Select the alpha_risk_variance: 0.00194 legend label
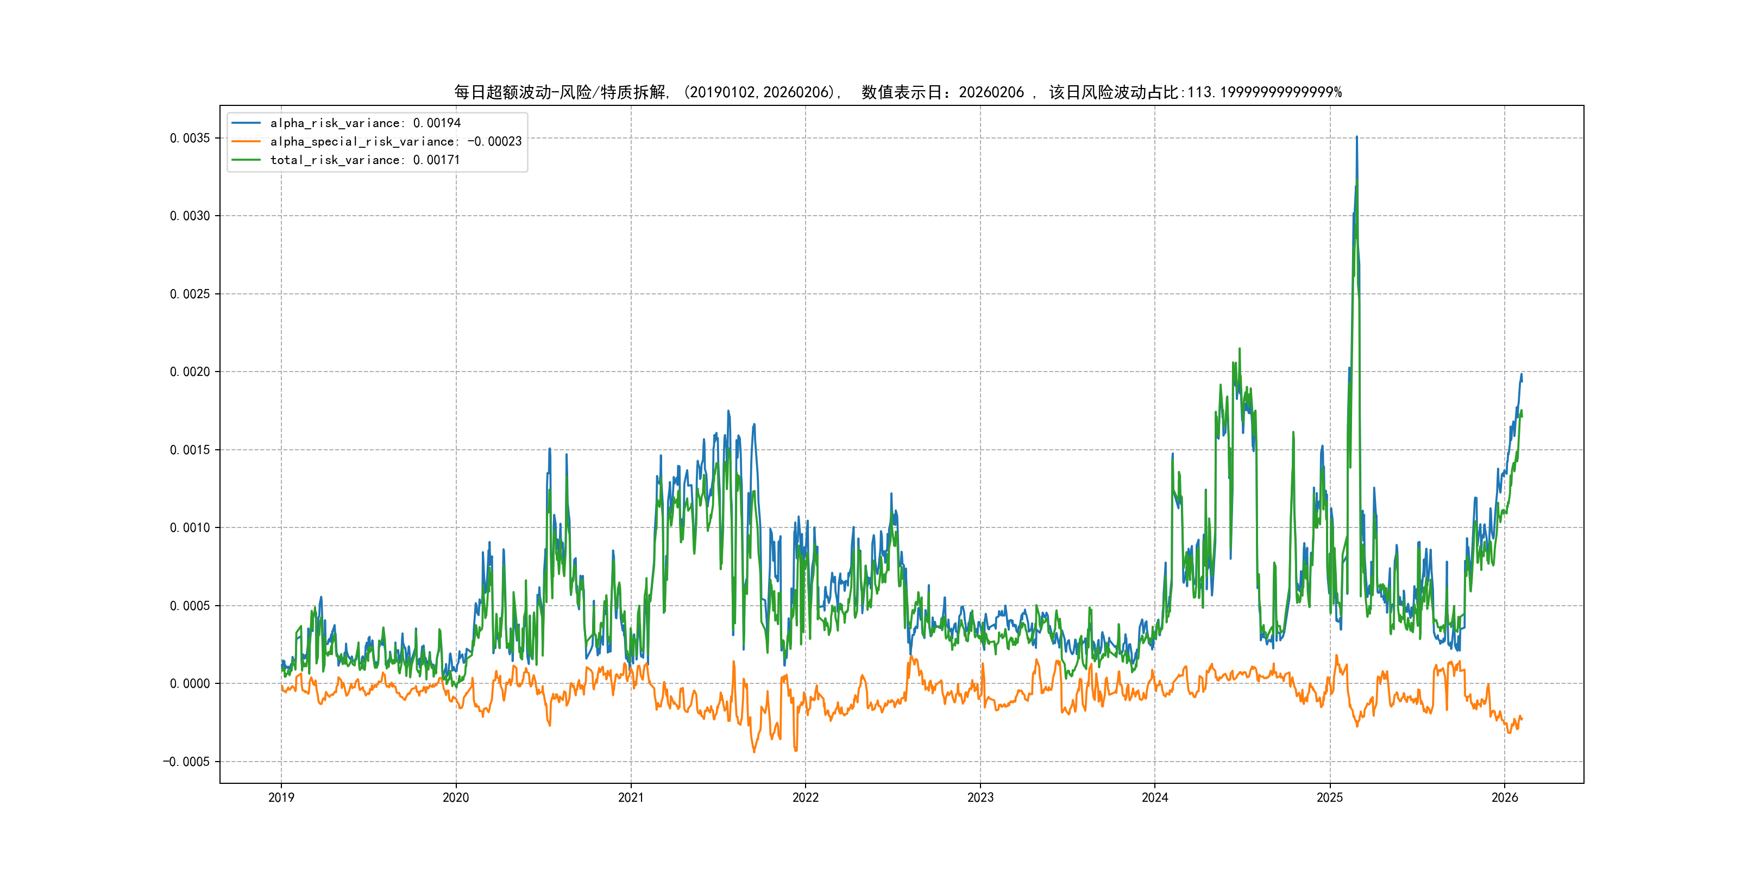1760x880 pixels. (x=366, y=123)
